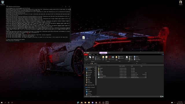Go back using the Explorer back arrow
Viewport: 185px width, 104px height.
point(85,64)
